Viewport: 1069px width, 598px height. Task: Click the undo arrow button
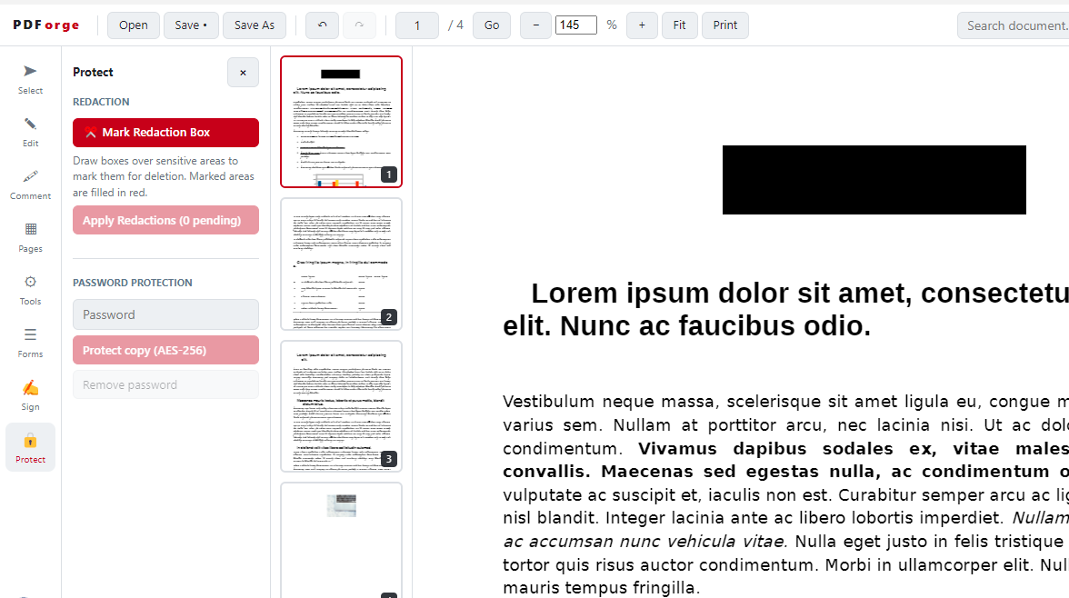coord(322,25)
